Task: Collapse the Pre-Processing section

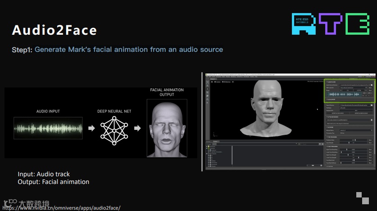Action: 332,137
